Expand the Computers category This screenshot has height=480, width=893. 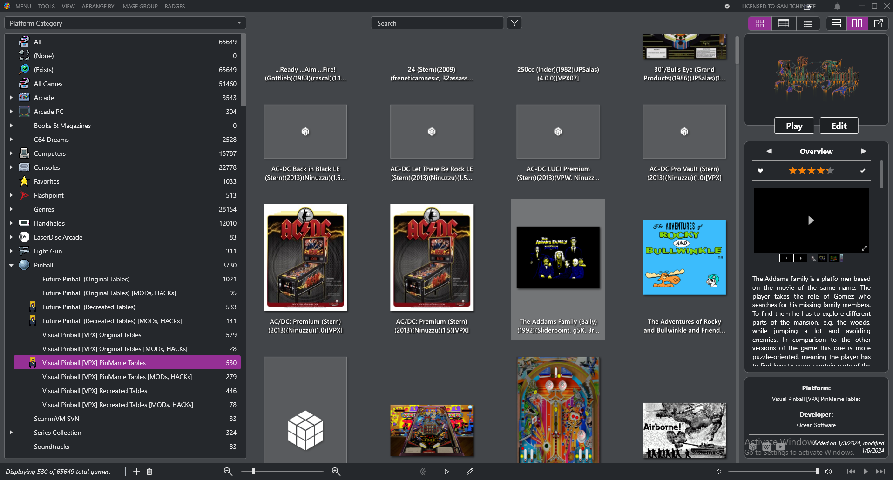[x=11, y=153]
